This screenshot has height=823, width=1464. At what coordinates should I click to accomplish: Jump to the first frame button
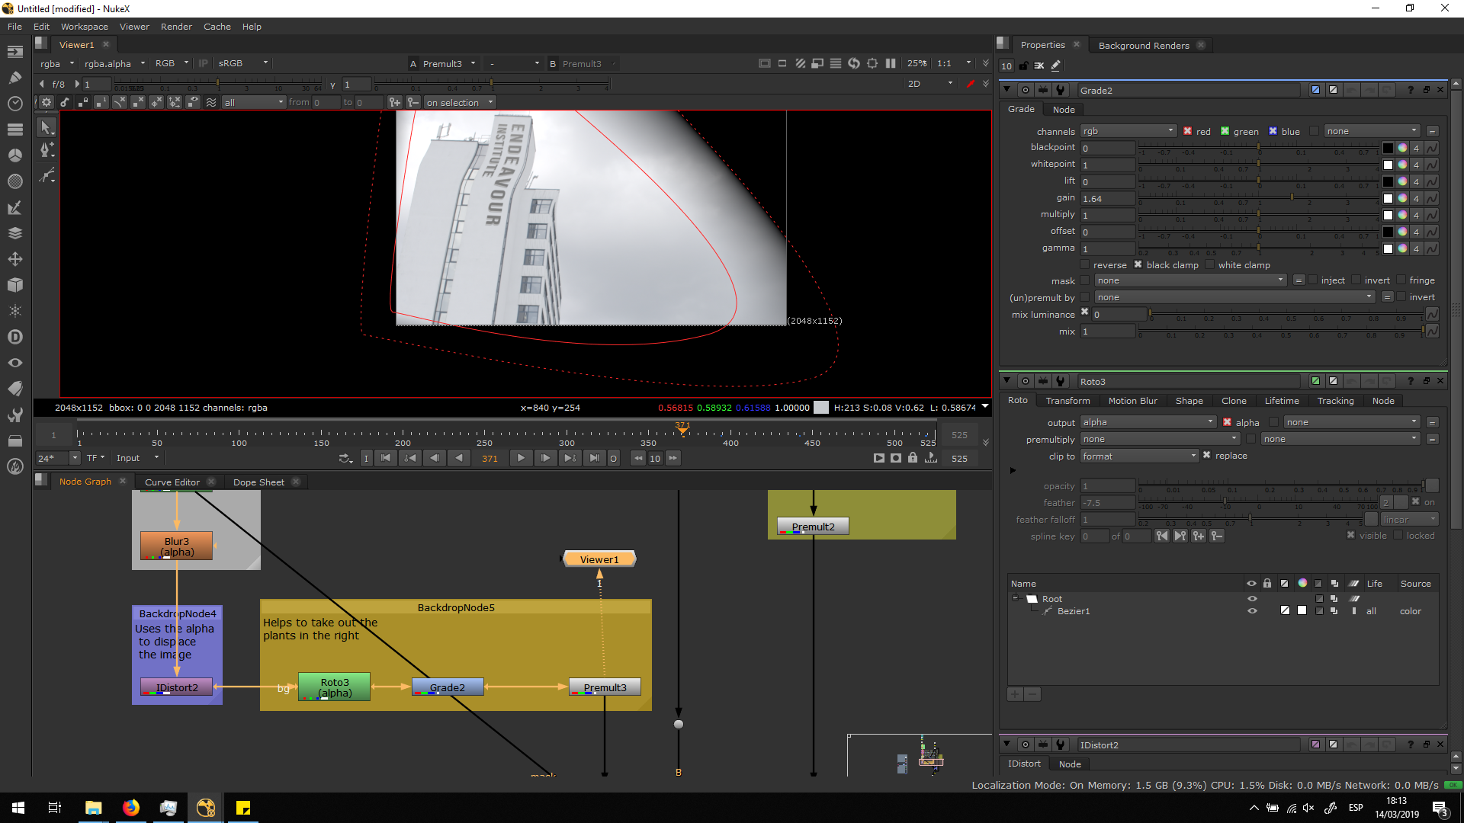tap(386, 458)
